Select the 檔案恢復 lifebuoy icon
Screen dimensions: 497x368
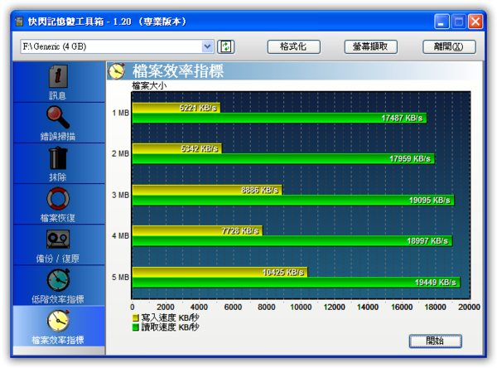(x=58, y=199)
